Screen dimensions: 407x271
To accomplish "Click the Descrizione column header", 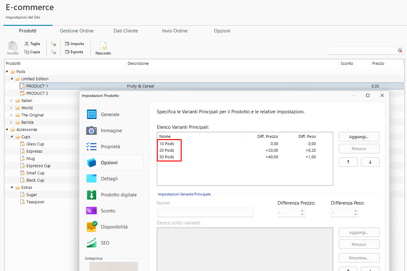I will (232, 63).
